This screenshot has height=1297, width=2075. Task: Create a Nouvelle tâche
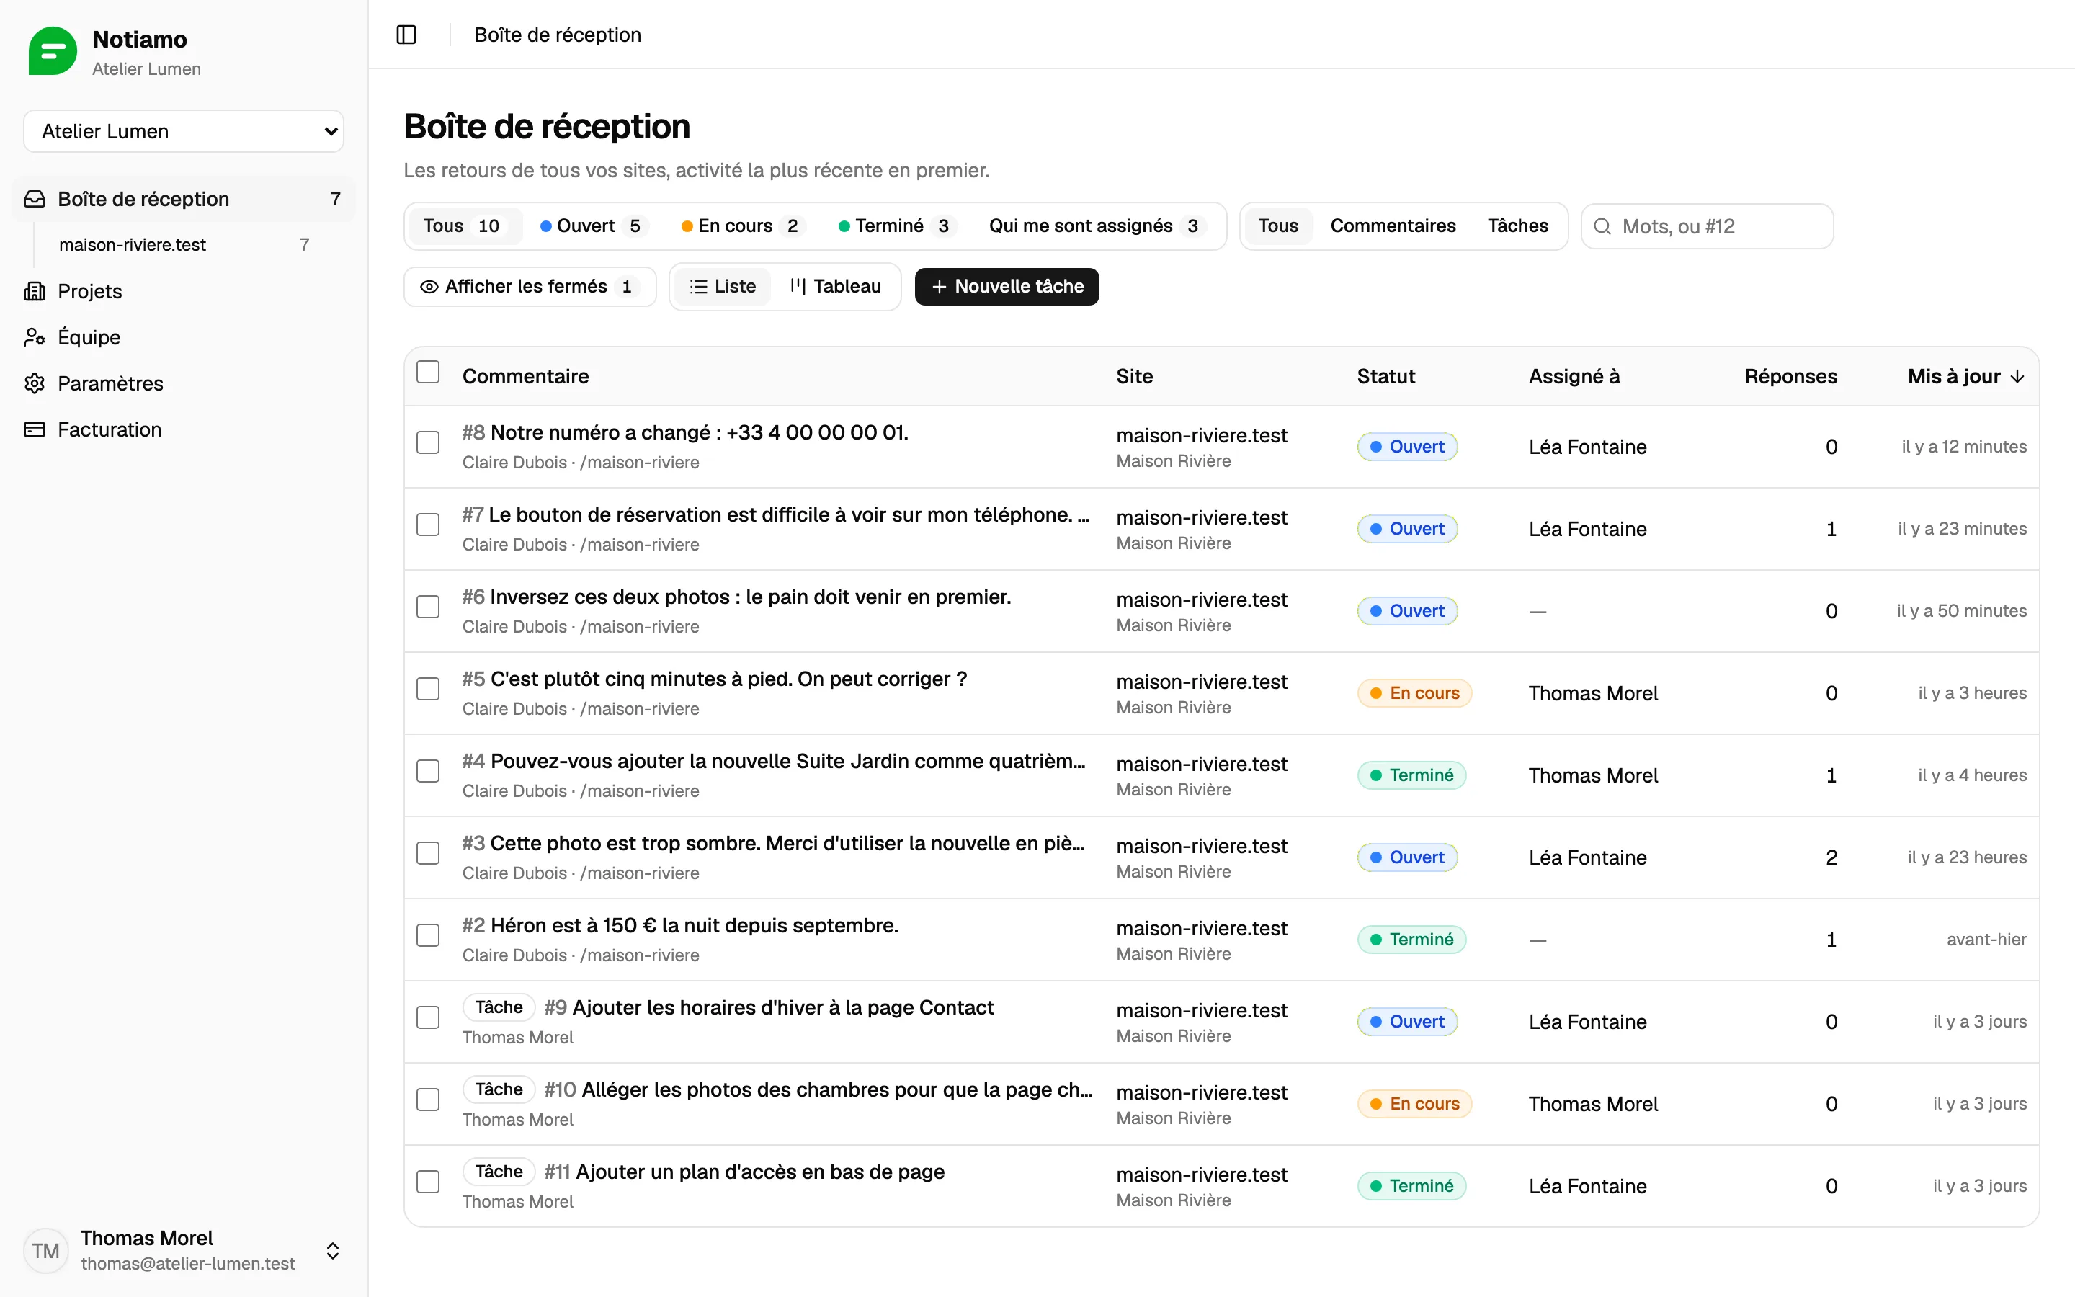click(x=1007, y=287)
